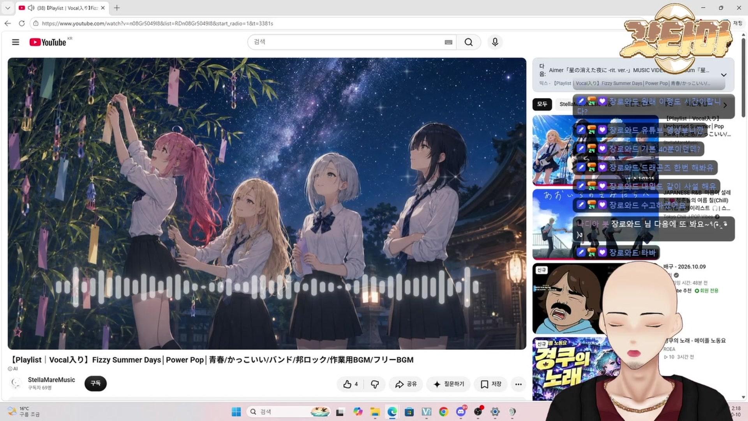Open the 질문하기 ask button
This screenshot has height=421, width=748.
[448, 384]
